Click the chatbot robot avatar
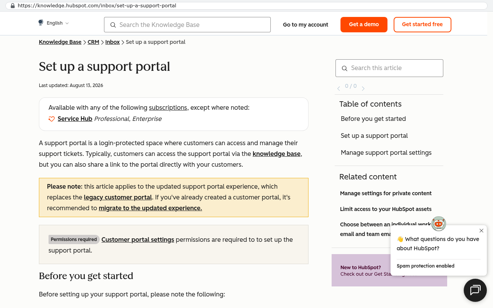 (x=439, y=223)
